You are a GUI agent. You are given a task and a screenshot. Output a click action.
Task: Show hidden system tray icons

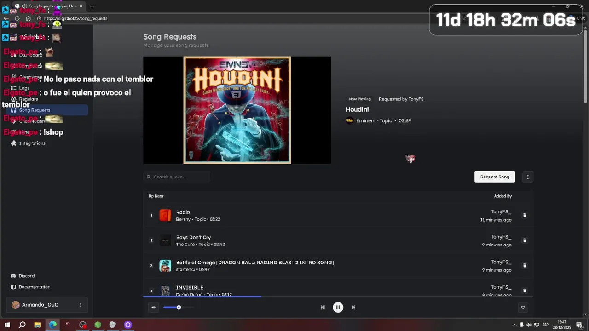(514, 325)
